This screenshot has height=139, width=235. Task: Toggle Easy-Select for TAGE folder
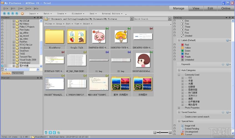coord(2,54)
